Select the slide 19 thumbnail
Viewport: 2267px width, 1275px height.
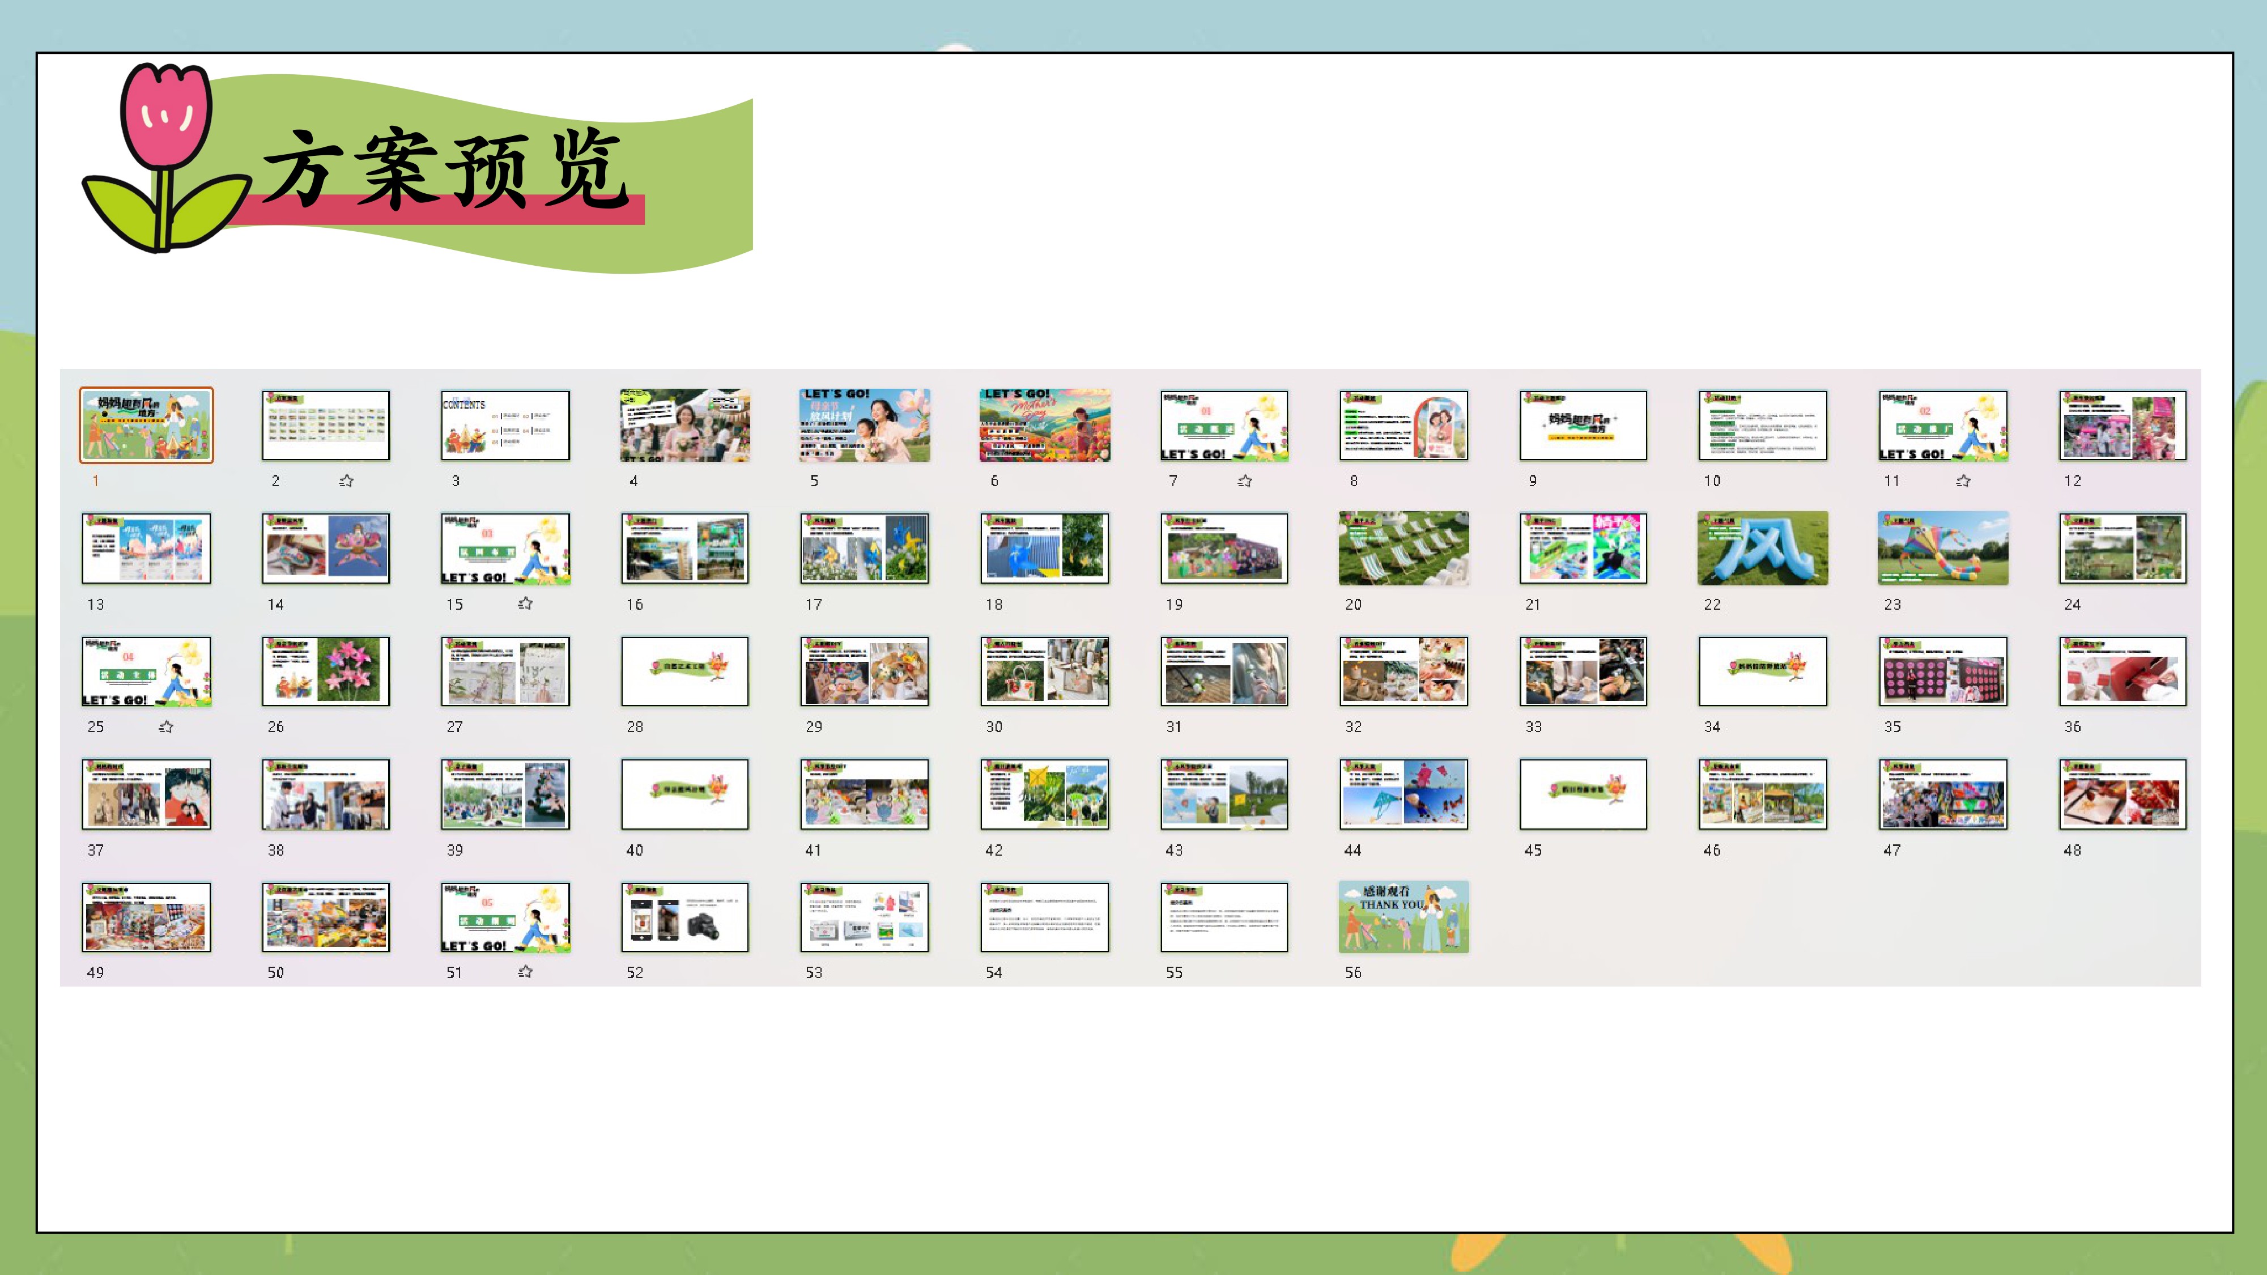[1224, 548]
